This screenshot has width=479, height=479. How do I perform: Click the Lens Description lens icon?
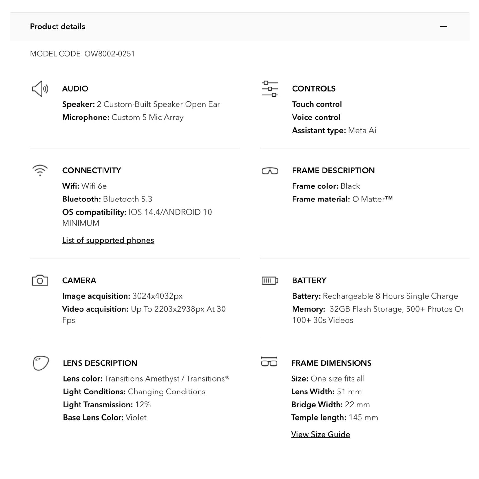pos(41,363)
